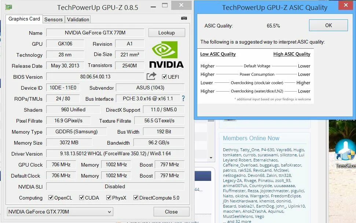Switch to the Graphics Card tab
The width and height of the screenshot is (356, 223).
(24, 19)
